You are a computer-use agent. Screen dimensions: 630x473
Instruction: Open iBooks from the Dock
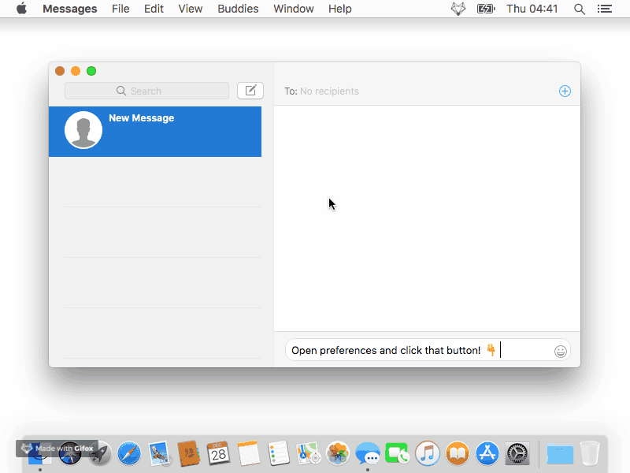click(458, 454)
